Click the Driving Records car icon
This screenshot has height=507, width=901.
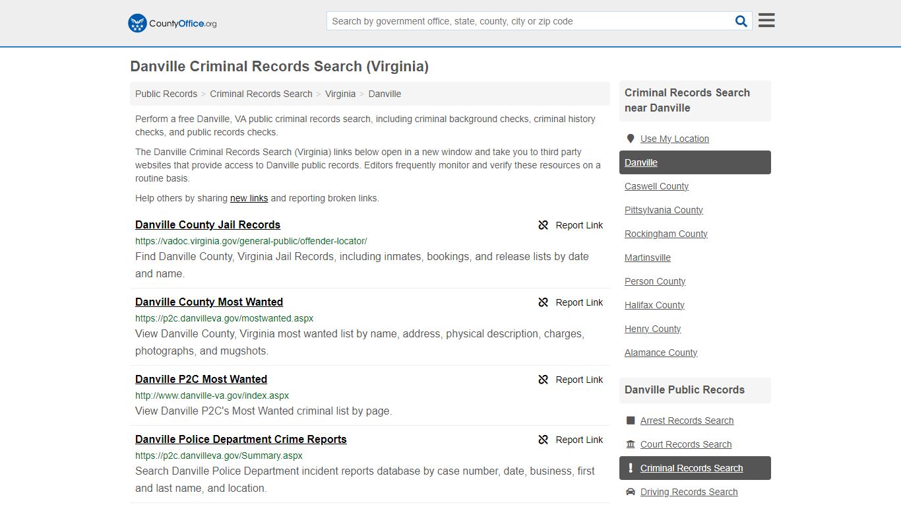pos(631,492)
